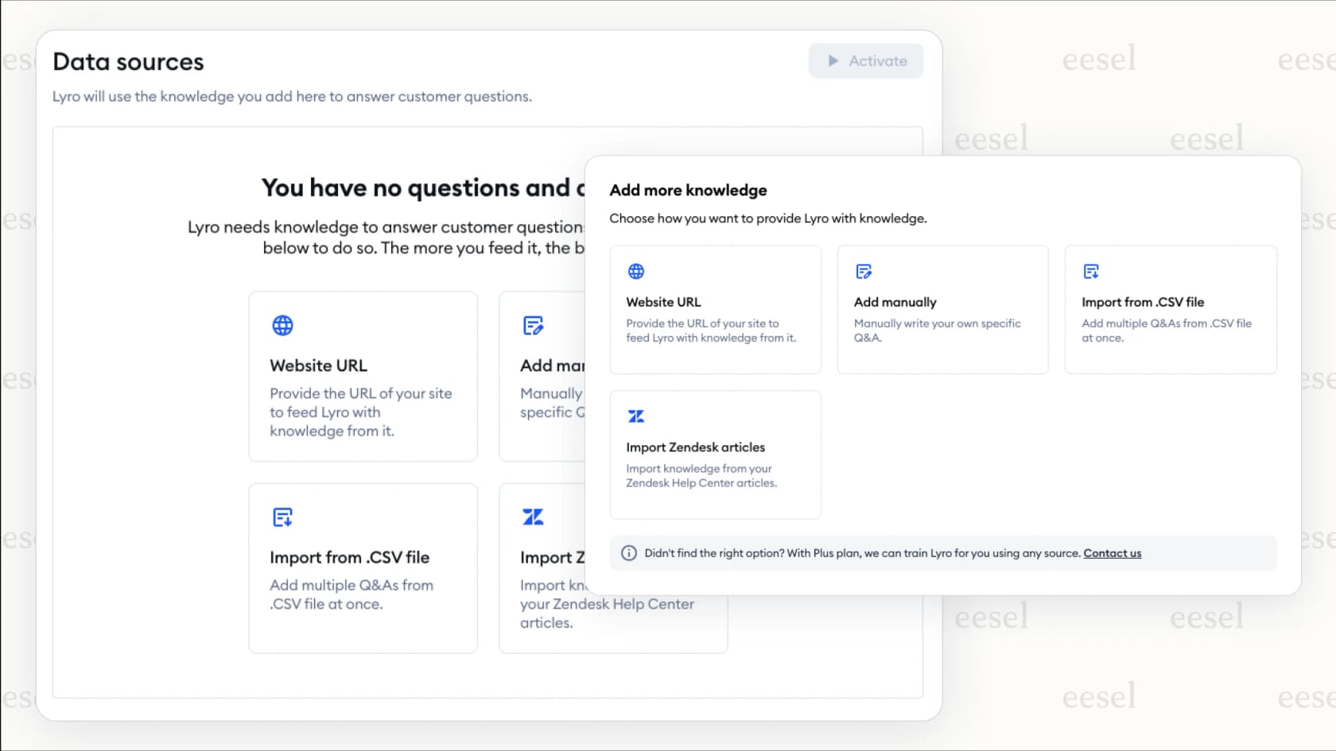Click 'Add multiple Q&As from' text in background card
This screenshot has height=751, width=1336.
coord(351,585)
